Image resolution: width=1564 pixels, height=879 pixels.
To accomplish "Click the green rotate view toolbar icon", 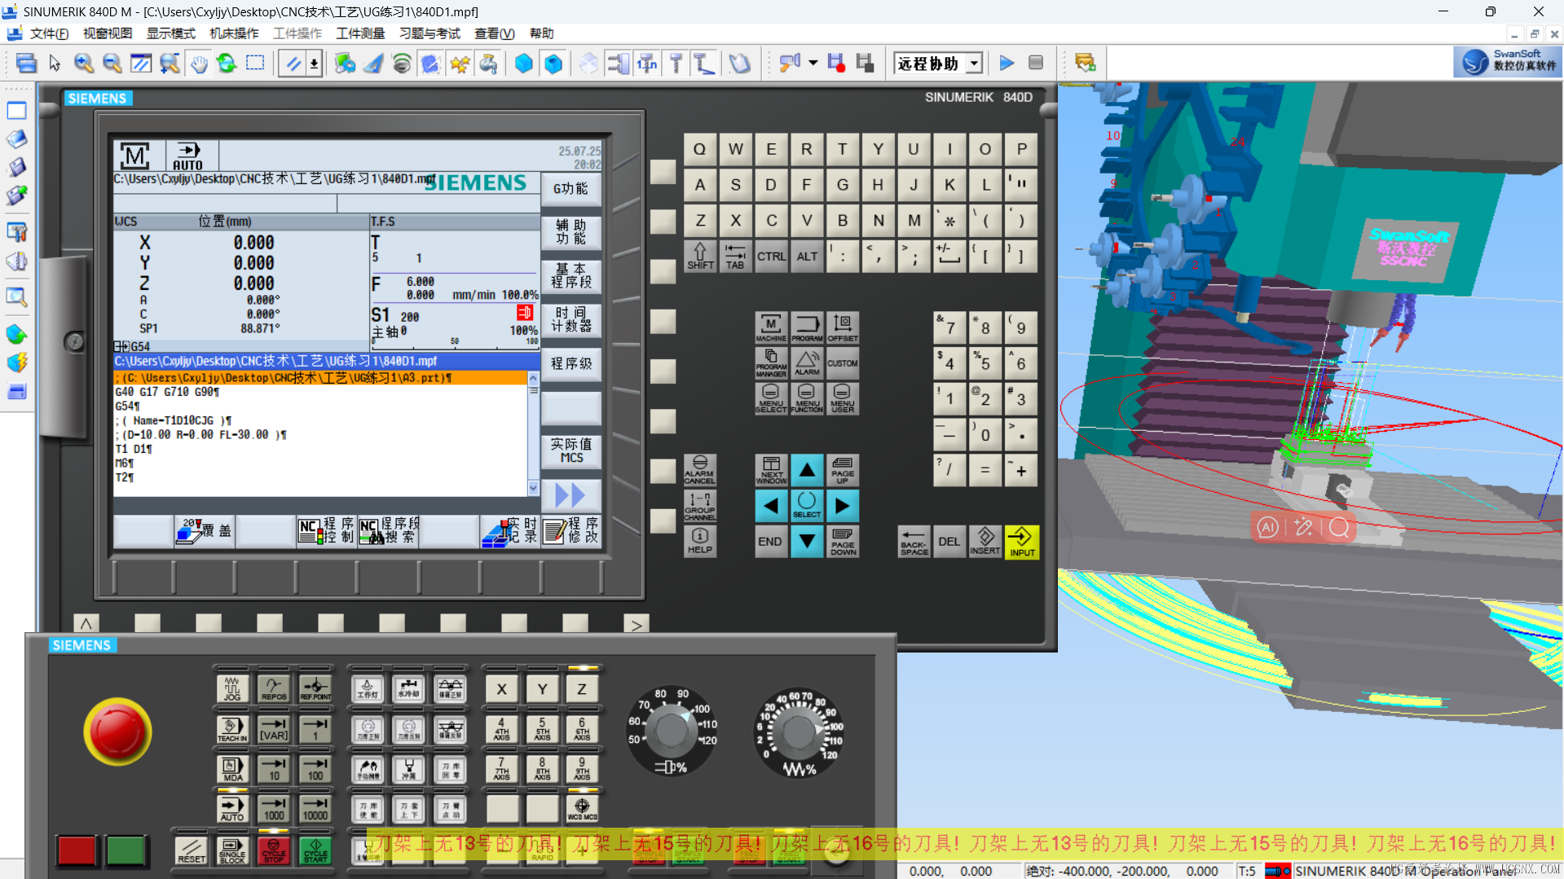I will pyautogui.click(x=227, y=64).
